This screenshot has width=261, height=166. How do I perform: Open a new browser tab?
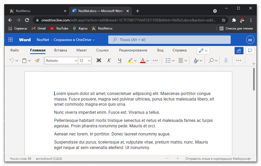click(137, 11)
